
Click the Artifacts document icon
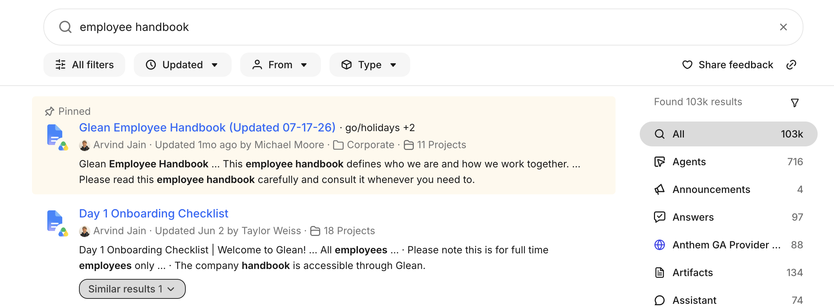click(x=660, y=273)
